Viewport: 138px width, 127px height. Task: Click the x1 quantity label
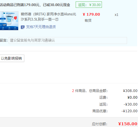coord(116,15)
